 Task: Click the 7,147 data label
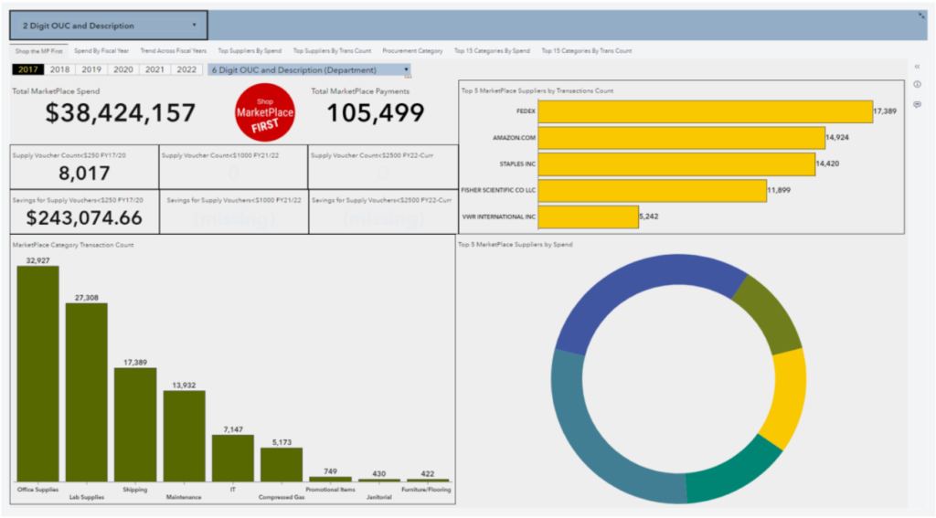click(x=233, y=429)
